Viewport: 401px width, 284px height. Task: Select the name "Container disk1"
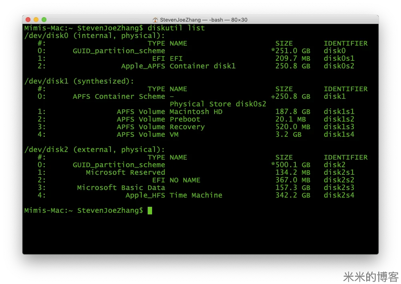point(203,66)
